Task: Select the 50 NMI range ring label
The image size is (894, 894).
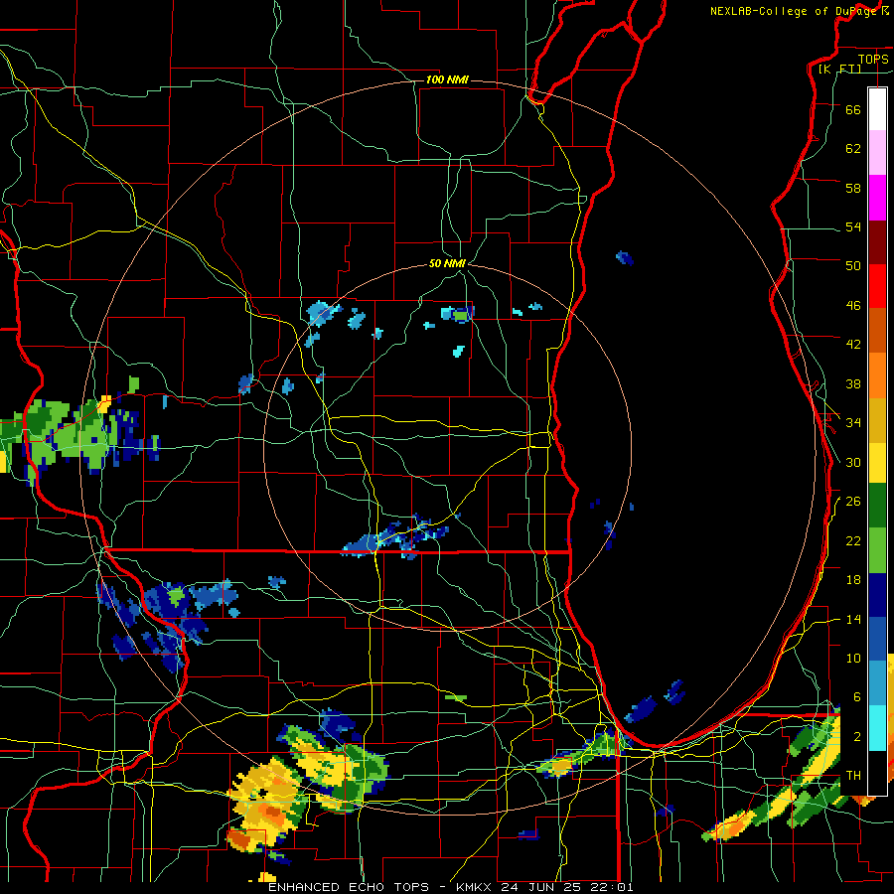Action: 447,263
